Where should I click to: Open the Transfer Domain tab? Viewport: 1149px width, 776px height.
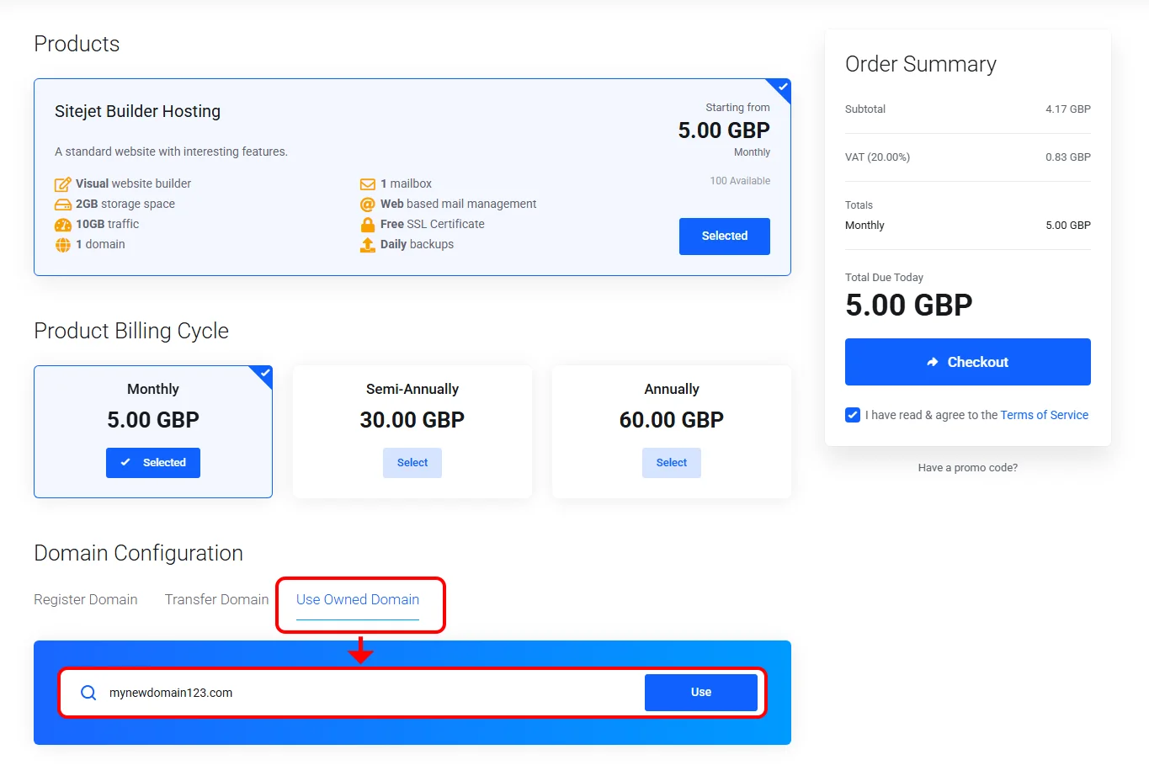click(216, 599)
